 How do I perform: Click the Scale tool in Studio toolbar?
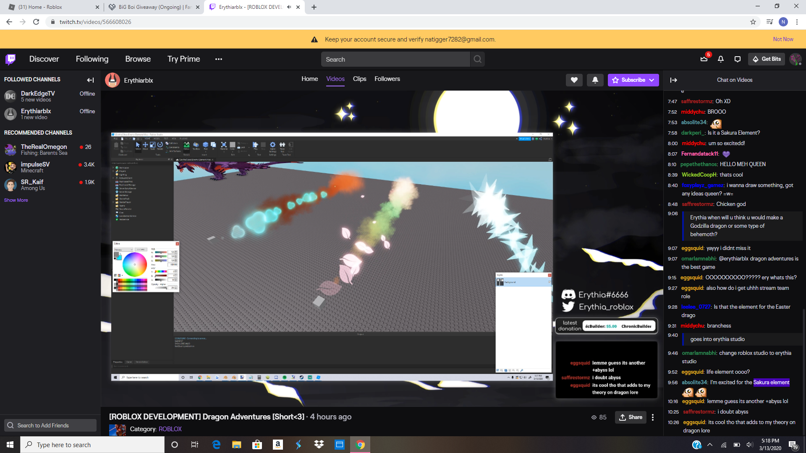click(152, 146)
